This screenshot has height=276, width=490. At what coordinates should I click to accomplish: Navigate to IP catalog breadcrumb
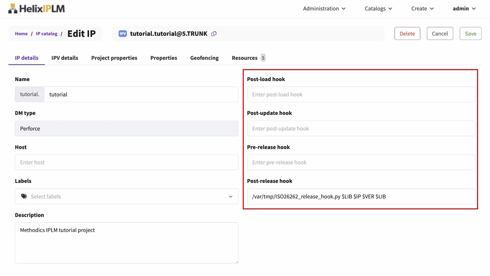tap(46, 34)
